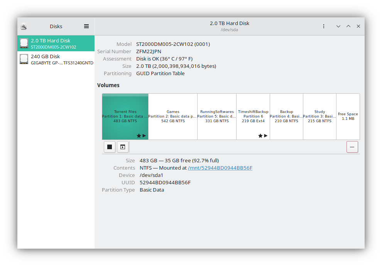Click the 2.0 TB Hard Disk drive icon

click(x=24, y=43)
